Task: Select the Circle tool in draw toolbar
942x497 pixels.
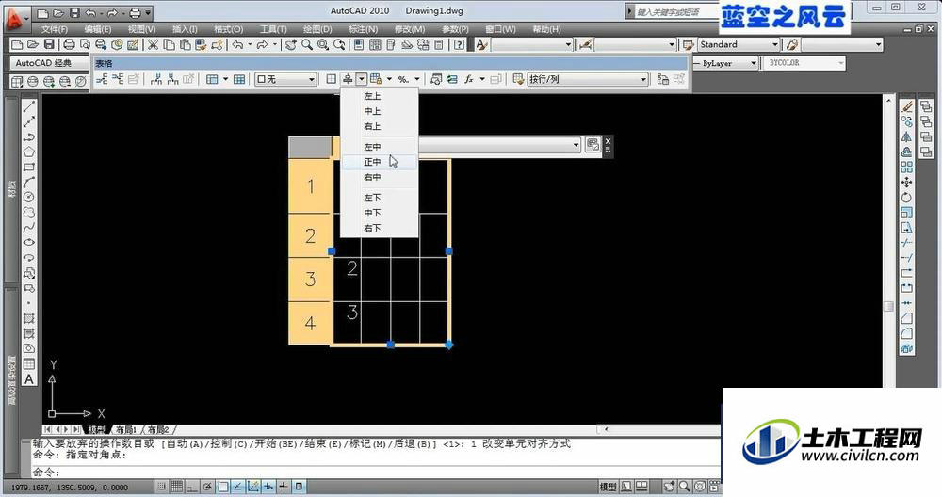Action: click(29, 197)
